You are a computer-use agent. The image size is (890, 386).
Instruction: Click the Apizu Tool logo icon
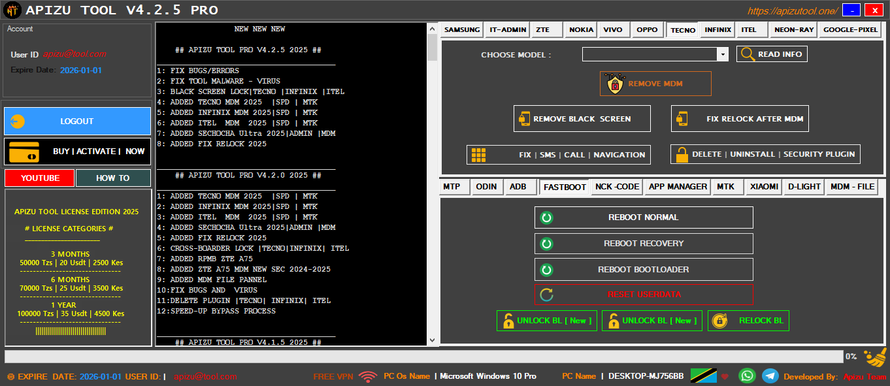11,10
